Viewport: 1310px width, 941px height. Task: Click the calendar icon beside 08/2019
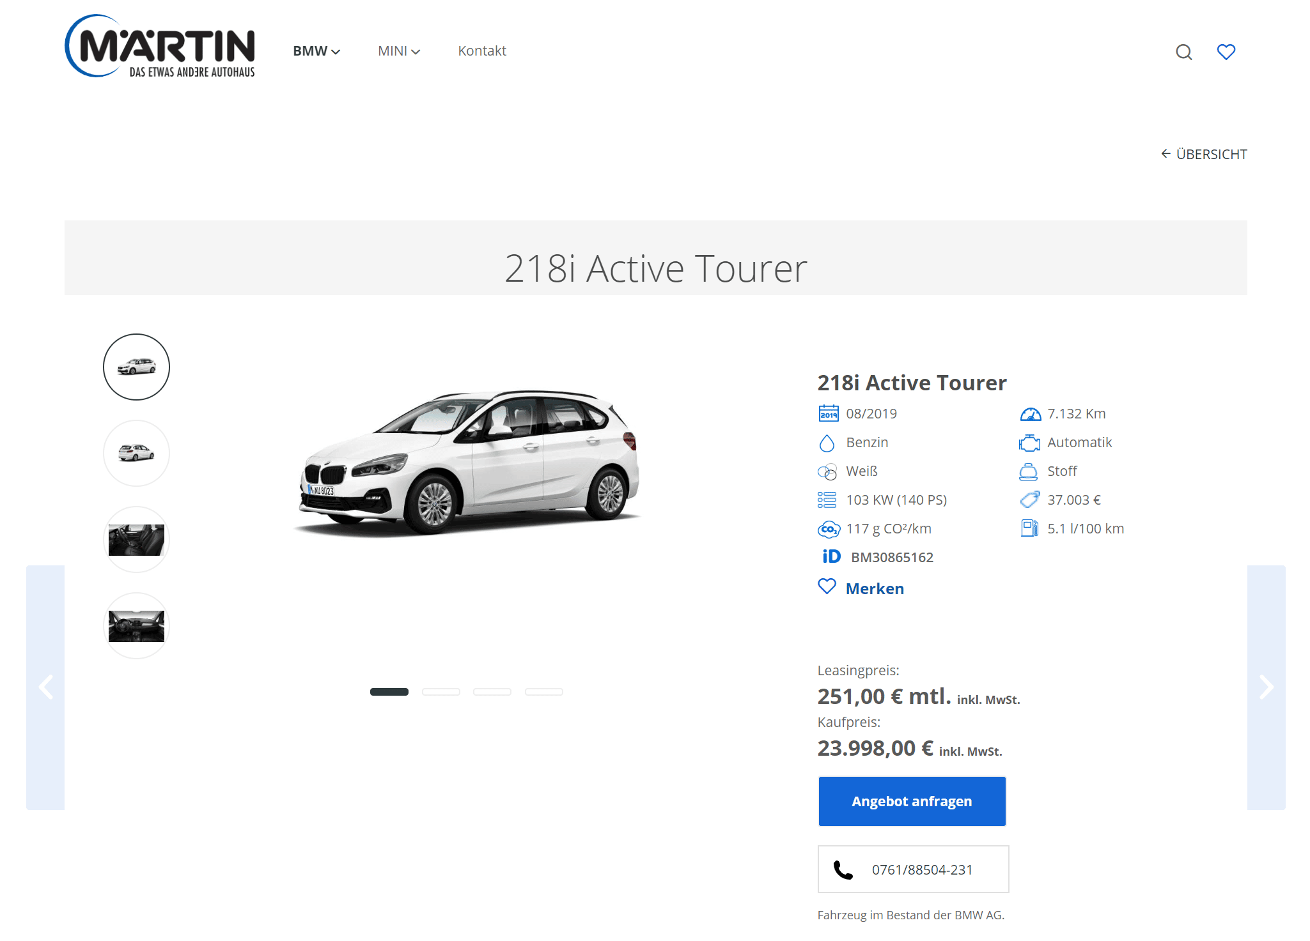(x=829, y=413)
